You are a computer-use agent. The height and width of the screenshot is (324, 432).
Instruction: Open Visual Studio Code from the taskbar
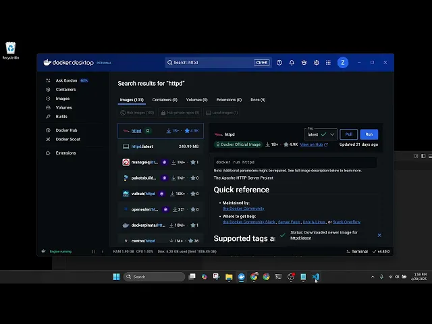click(x=316, y=277)
